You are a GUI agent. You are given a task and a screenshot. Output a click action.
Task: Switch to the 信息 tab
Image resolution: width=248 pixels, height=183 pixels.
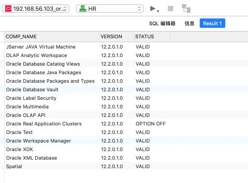[x=189, y=23]
